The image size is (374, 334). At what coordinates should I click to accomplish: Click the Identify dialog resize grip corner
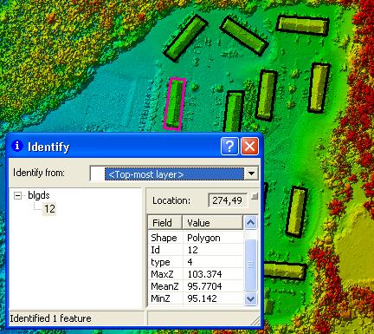coord(255,320)
